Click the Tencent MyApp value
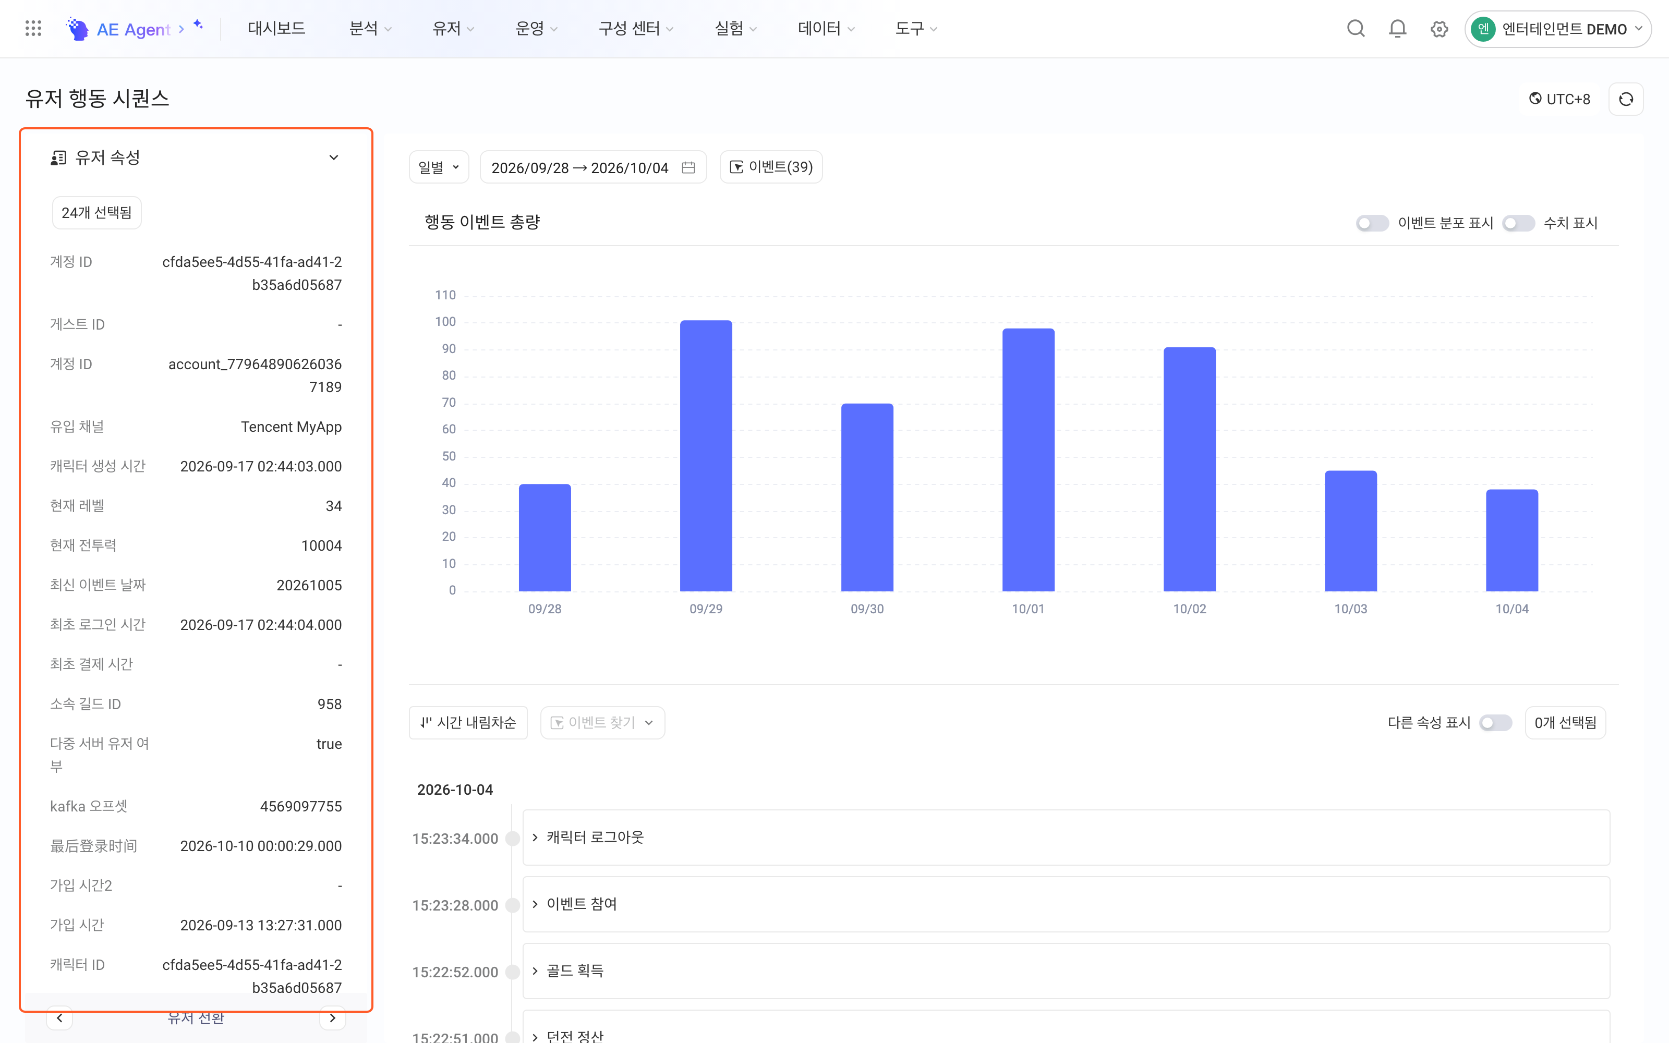This screenshot has height=1043, width=1669. coord(291,427)
